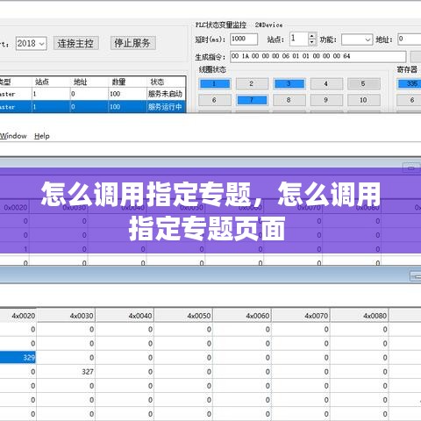
Task: Click the 生成指令 command text field
Action: point(318,56)
